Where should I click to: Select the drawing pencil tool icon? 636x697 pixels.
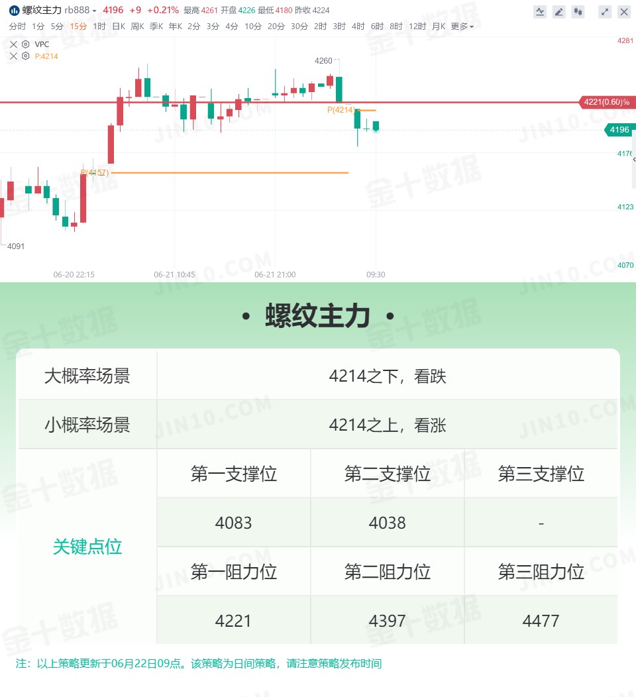click(559, 11)
